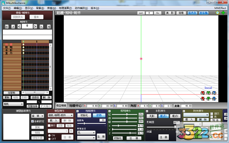Jump to the last frame button
This screenshot has height=143, width=229.
(49, 26)
